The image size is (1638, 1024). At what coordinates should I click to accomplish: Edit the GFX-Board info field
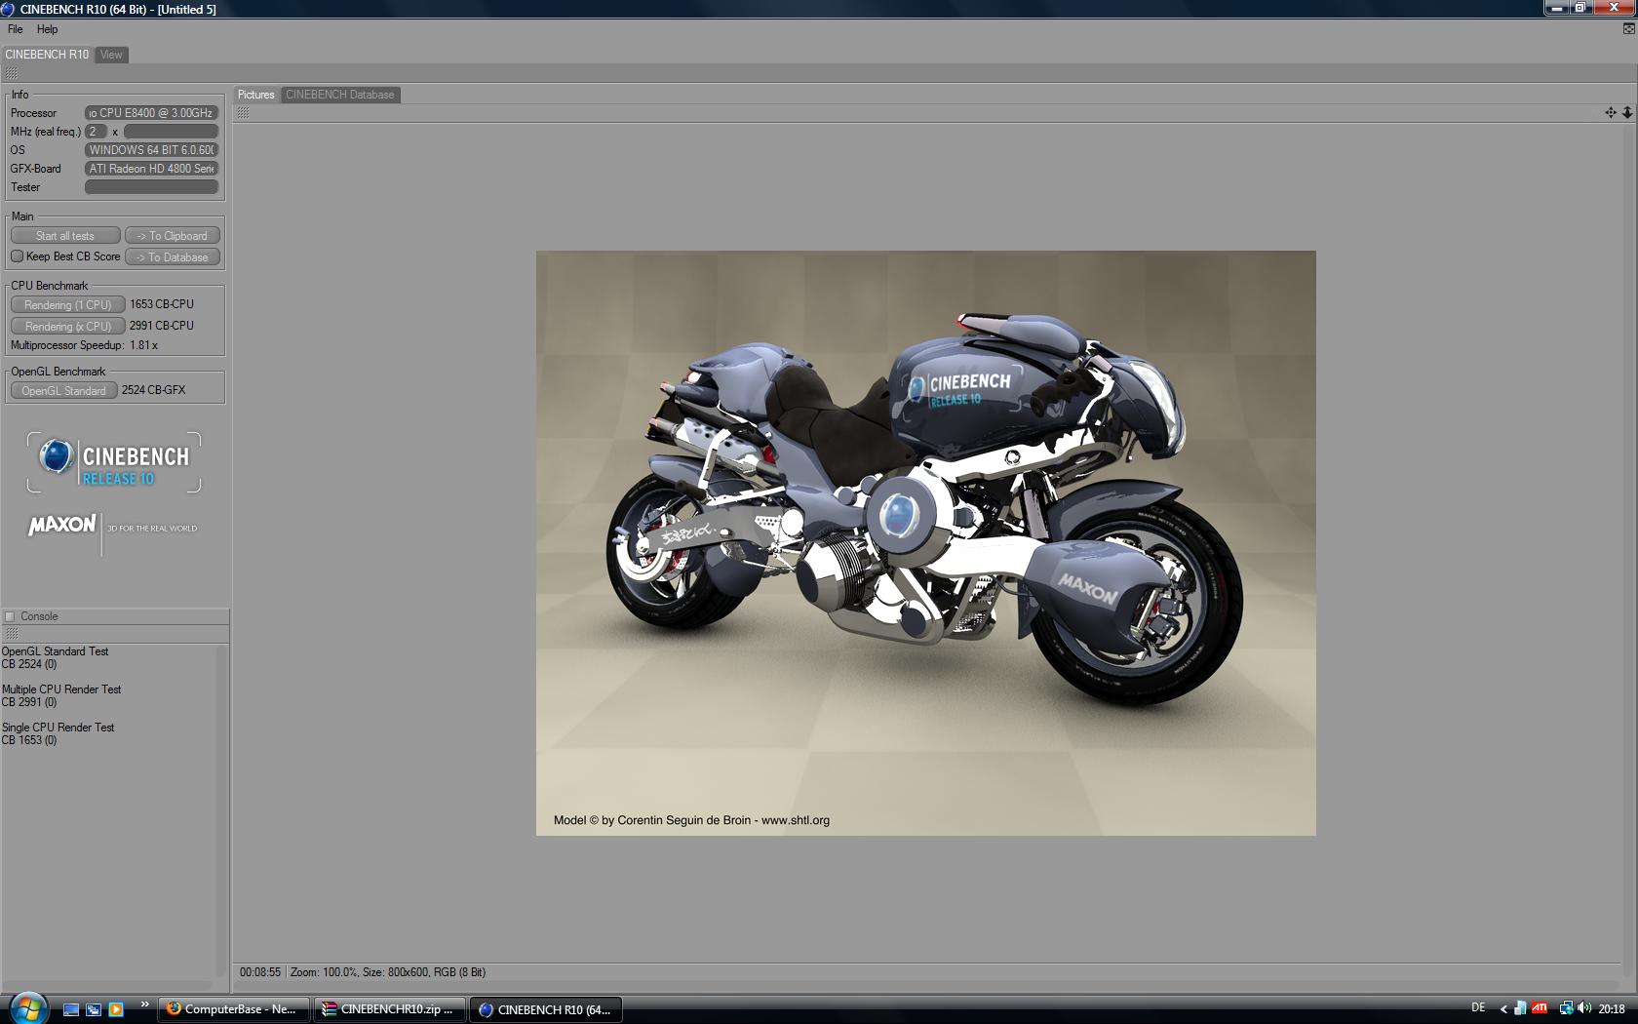[x=151, y=169]
